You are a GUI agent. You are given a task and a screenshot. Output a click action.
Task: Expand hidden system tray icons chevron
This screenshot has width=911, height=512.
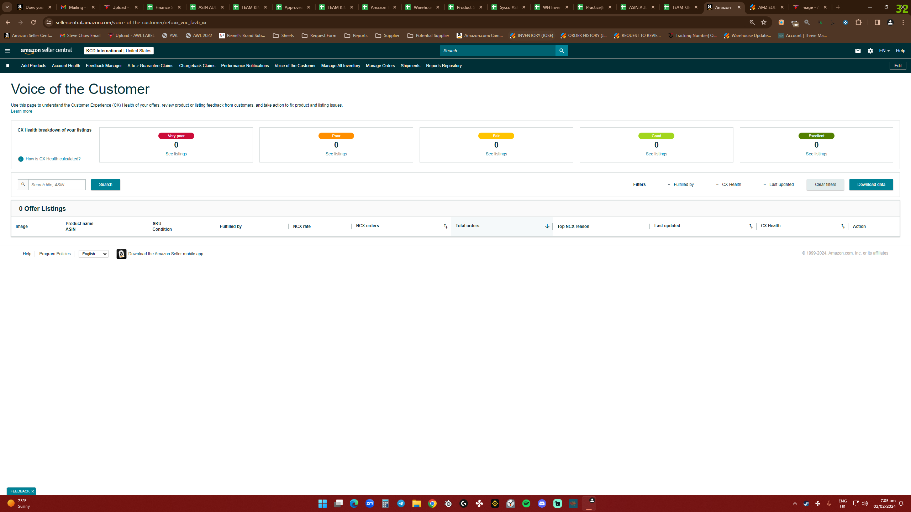tap(795, 503)
